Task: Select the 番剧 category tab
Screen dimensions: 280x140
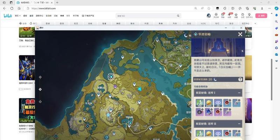Action: [x=48, y=23]
